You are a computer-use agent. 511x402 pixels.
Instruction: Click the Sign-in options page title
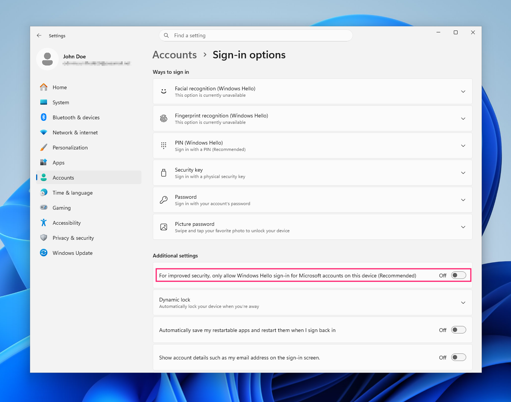coord(249,55)
